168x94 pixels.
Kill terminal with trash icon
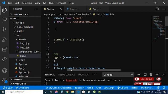coord(151,75)
